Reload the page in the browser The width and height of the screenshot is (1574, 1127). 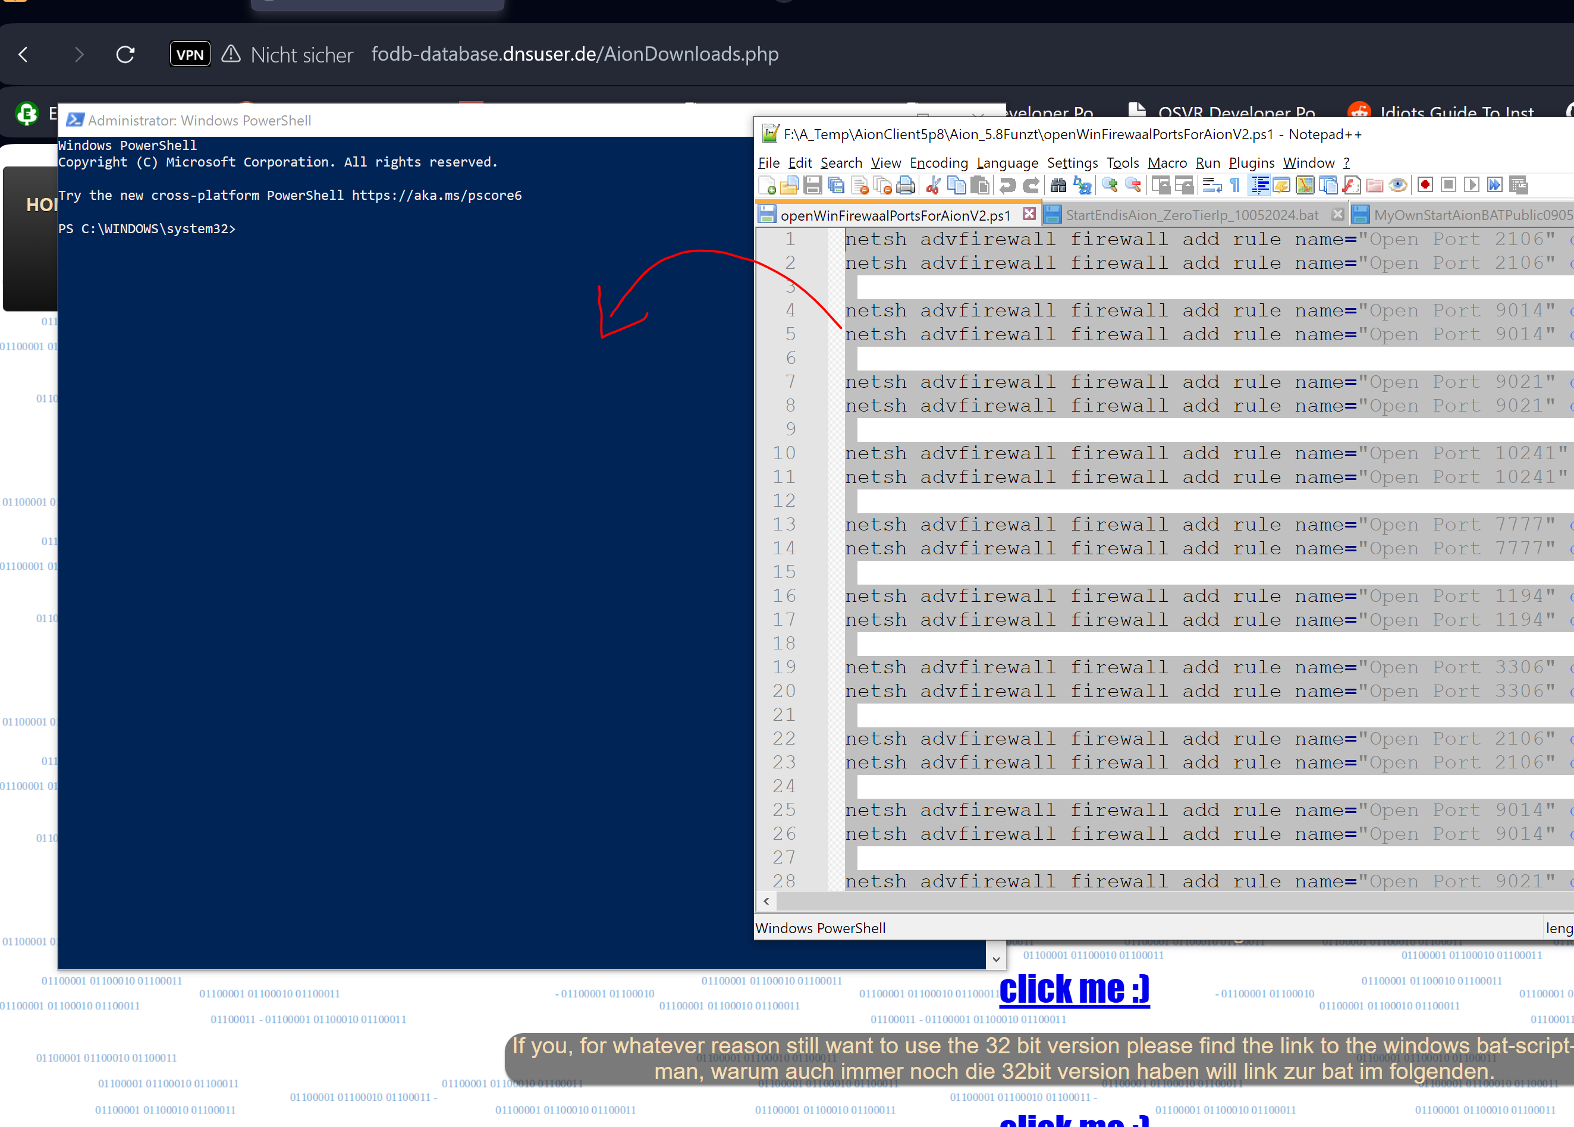pos(125,54)
